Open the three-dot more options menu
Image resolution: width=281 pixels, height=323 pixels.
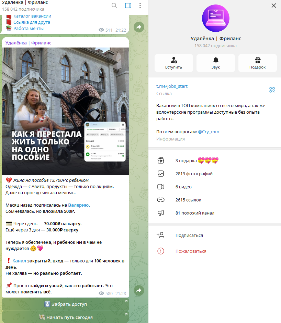(140, 6)
